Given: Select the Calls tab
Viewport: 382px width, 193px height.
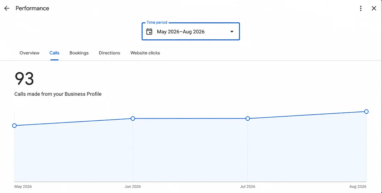Looking at the screenshot, I should point(54,53).
